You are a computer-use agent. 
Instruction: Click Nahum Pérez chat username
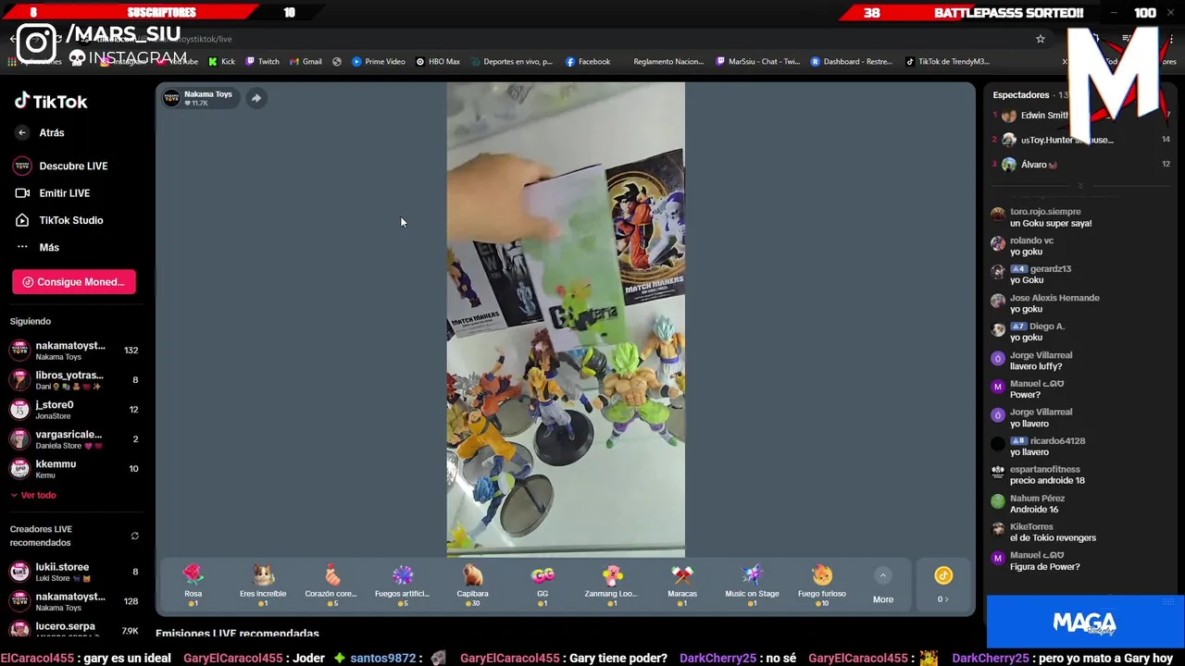(x=1037, y=499)
